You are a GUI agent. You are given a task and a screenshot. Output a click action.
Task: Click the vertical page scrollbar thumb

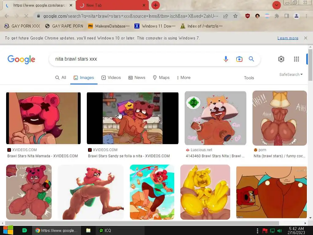point(310,65)
